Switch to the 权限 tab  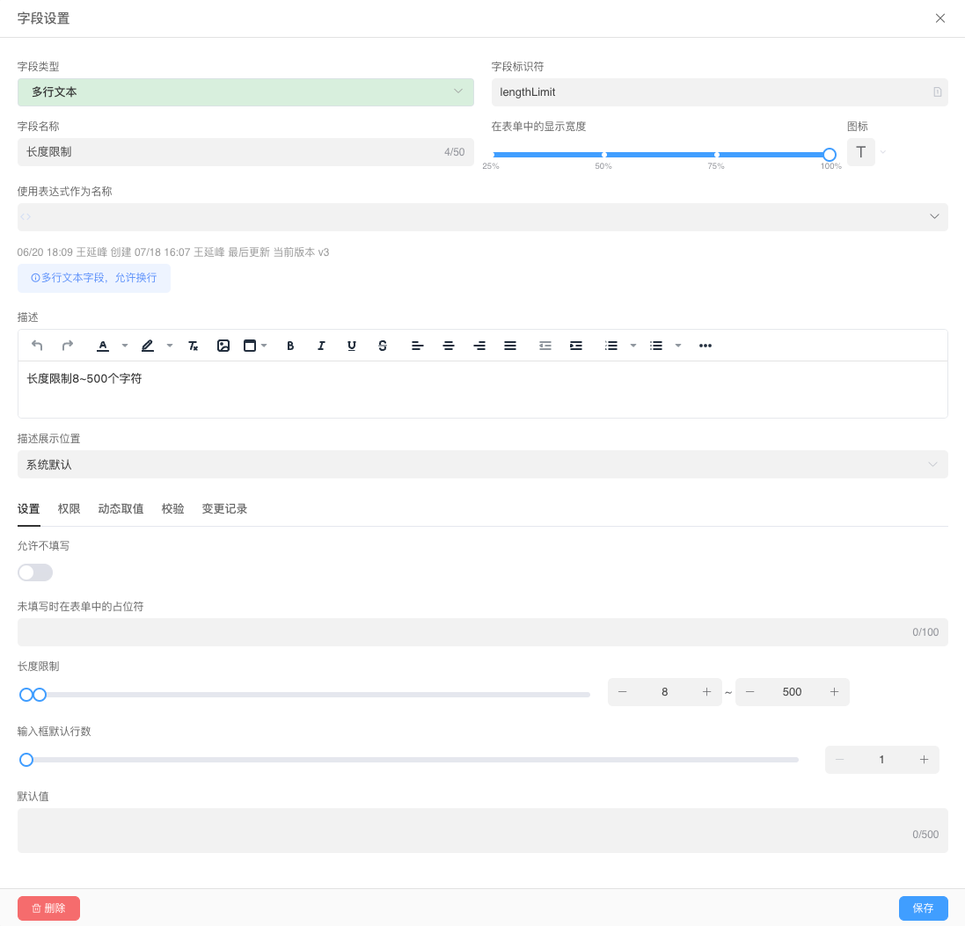(69, 509)
